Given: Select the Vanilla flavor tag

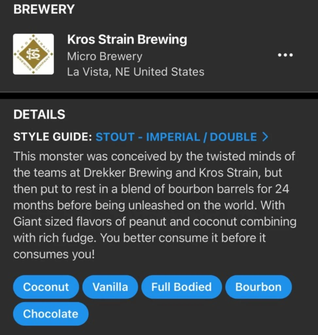Looking at the screenshot, I should [x=110, y=287].
